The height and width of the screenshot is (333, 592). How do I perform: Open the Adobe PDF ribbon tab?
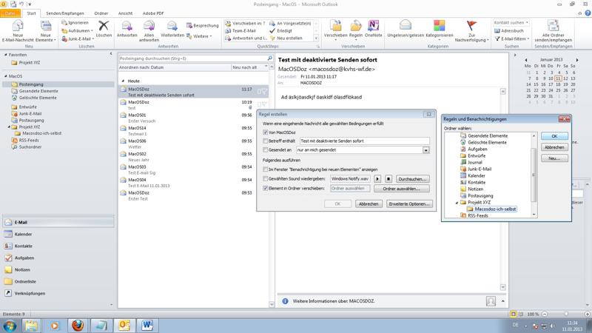[x=153, y=13]
